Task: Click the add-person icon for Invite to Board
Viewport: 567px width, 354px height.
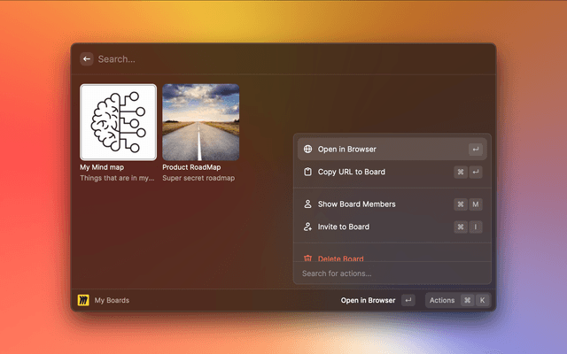Action: pos(307,227)
